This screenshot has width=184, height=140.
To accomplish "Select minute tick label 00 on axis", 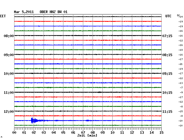I will click(14, 132).
